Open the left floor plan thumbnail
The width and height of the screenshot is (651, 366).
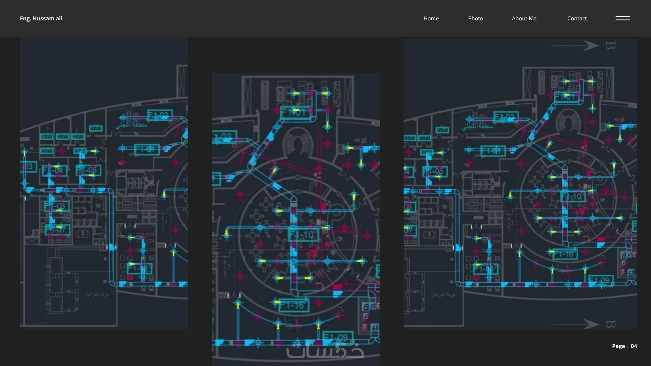click(x=104, y=183)
